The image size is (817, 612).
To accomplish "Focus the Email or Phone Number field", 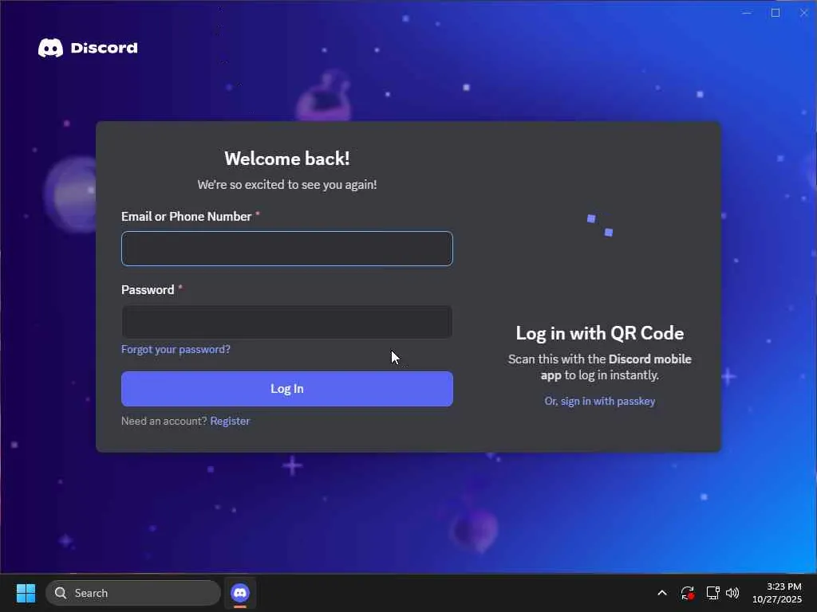I will pos(287,249).
